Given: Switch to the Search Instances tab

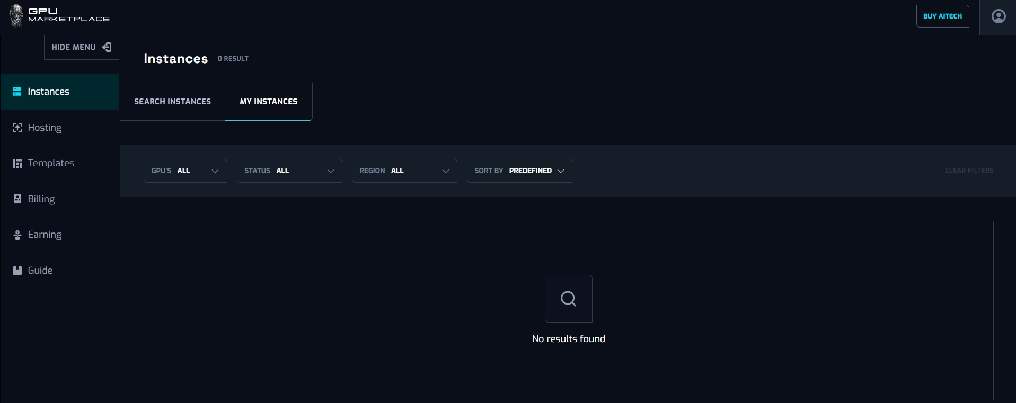Looking at the screenshot, I should pyautogui.click(x=172, y=102).
